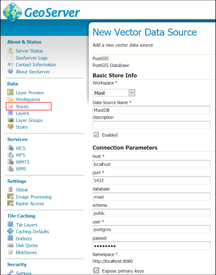Click the WMS service icon
The height and width of the screenshot is (275, 216).
pos(10,169)
